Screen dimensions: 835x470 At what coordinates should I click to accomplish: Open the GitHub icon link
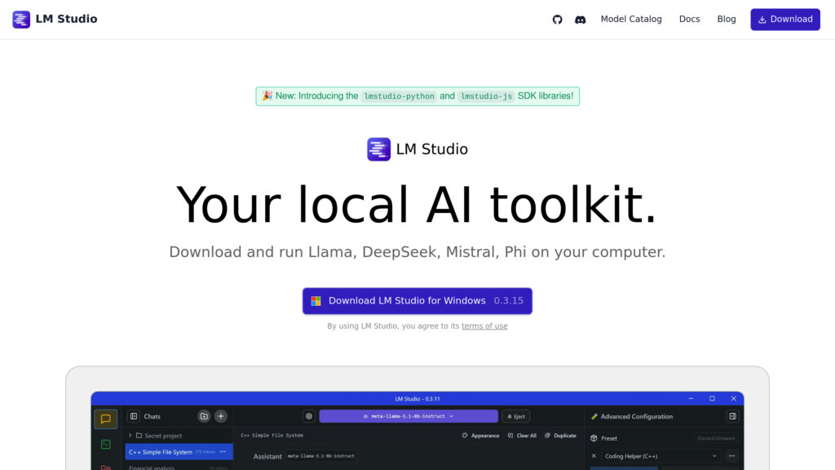(x=558, y=20)
